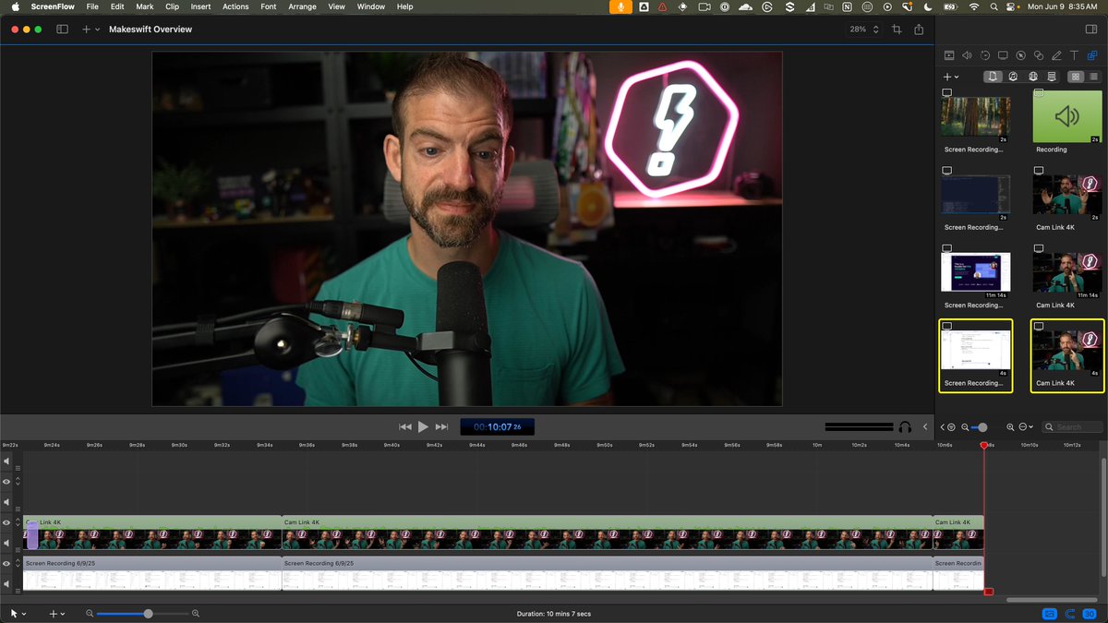1108x623 pixels.
Task: Open the ScreenFlow application menu
Action: [53, 6]
